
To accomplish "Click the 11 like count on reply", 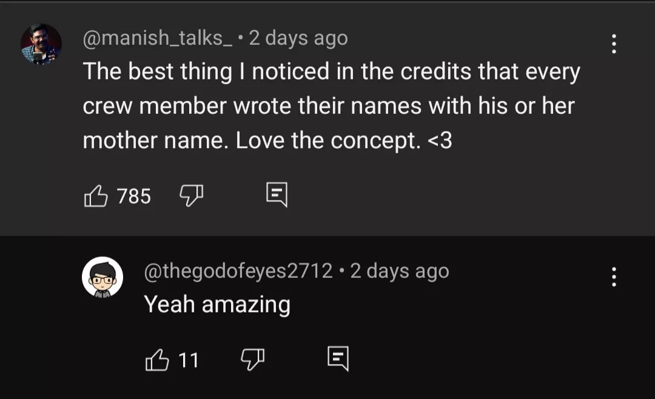I will tap(189, 360).
